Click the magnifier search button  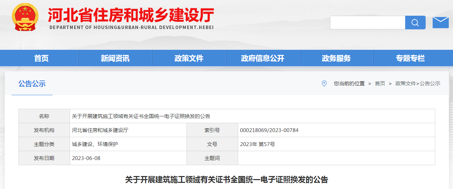(x=415, y=23)
